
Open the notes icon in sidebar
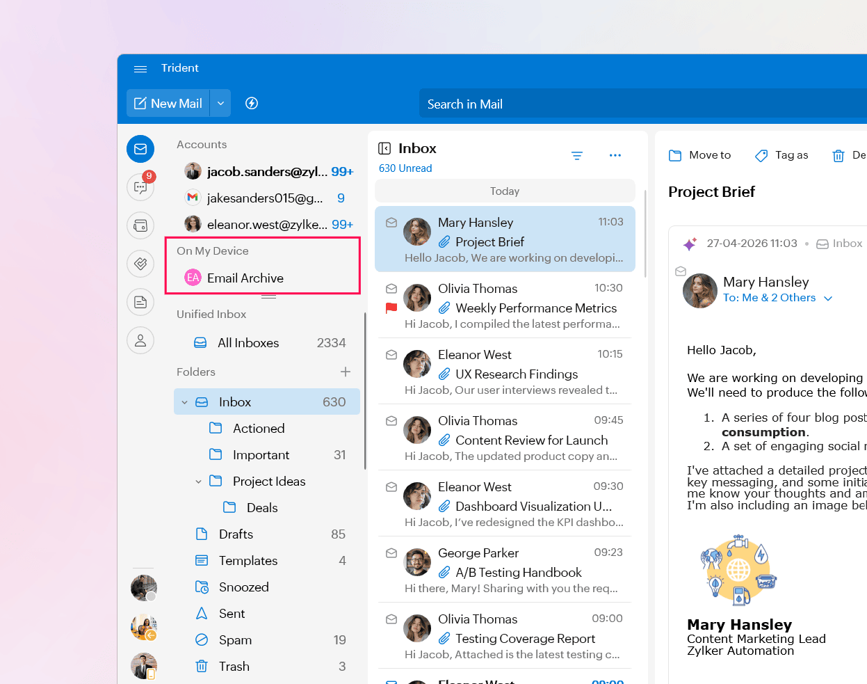140,302
